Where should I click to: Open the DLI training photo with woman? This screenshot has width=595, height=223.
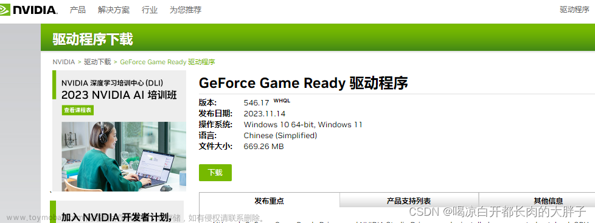124,156
